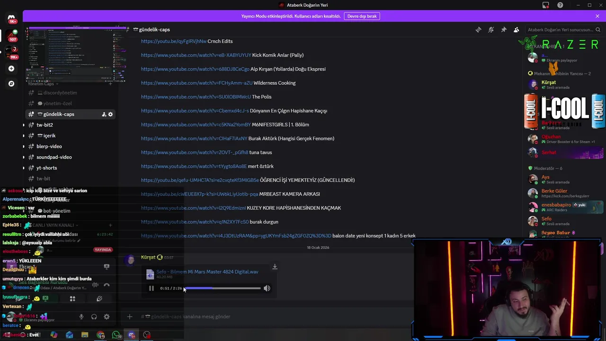The width and height of the screenshot is (606, 341).
Task: Toggle noise suppression waveform icon
Action: click(x=95, y=285)
